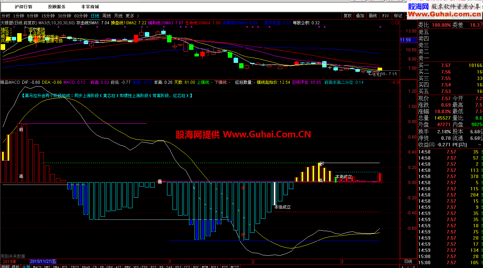Switch indicator to DMA tab
The image size is (483, 268).
point(56,266)
